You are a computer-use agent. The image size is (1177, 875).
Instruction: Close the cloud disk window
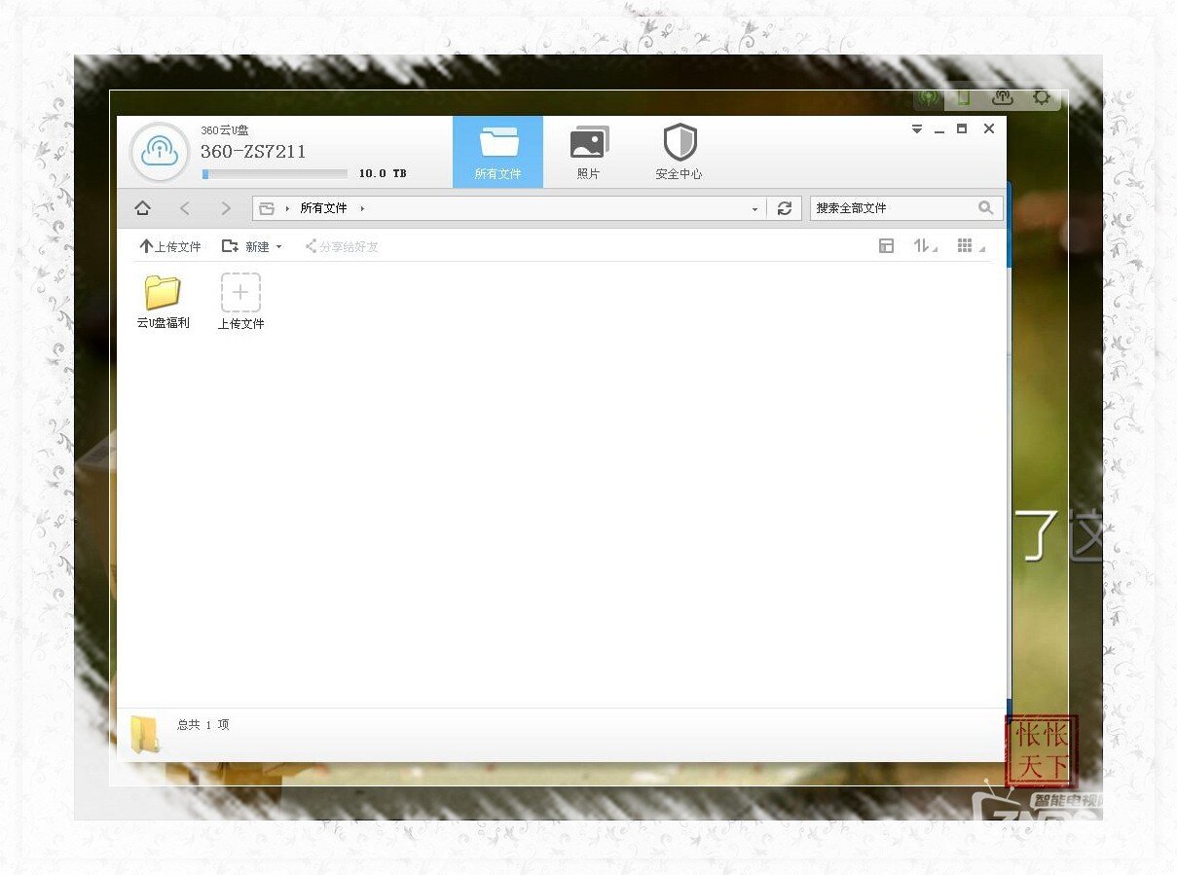pyautogui.click(x=989, y=128)
